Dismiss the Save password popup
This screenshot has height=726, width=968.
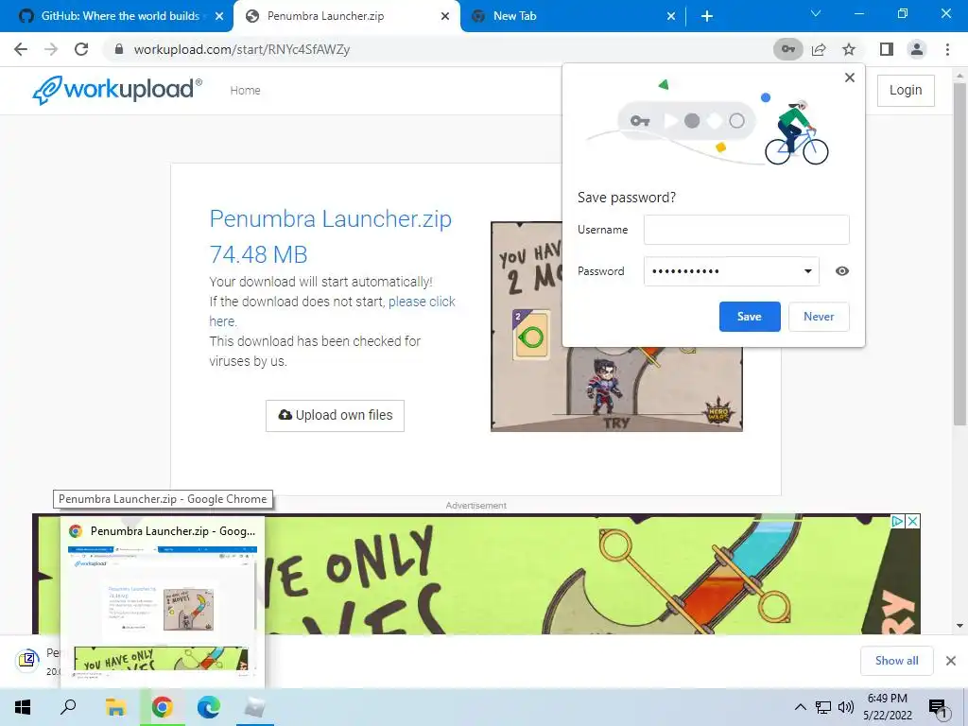[x=850, y=78]
